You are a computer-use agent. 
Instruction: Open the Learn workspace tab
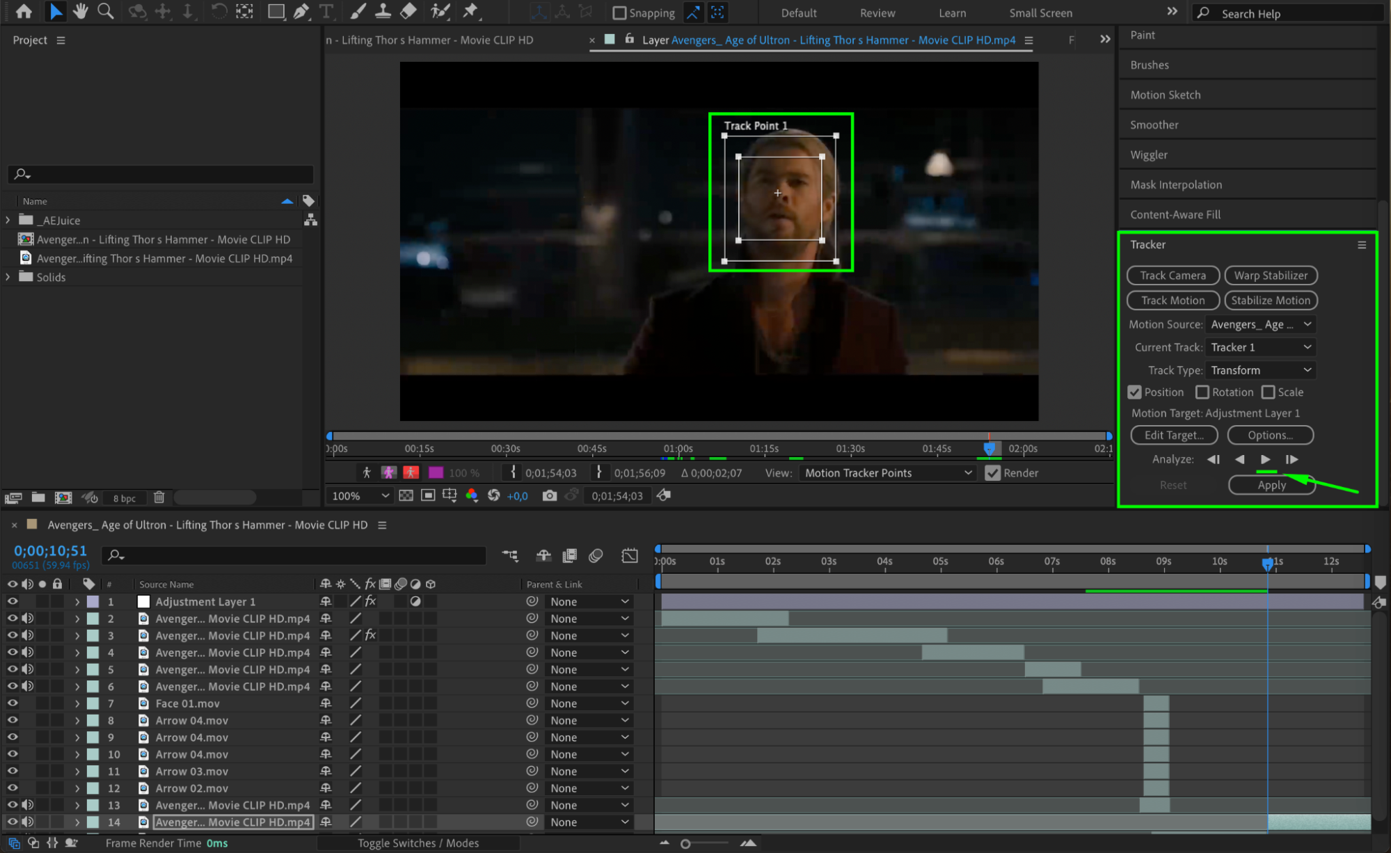951,13
